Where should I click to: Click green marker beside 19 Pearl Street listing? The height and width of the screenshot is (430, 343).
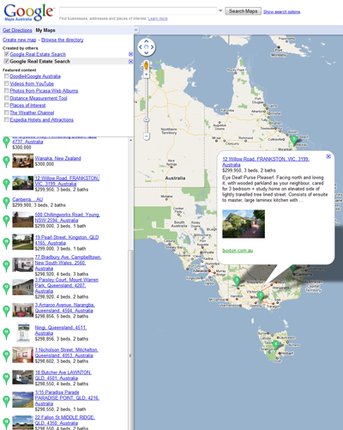6,244
